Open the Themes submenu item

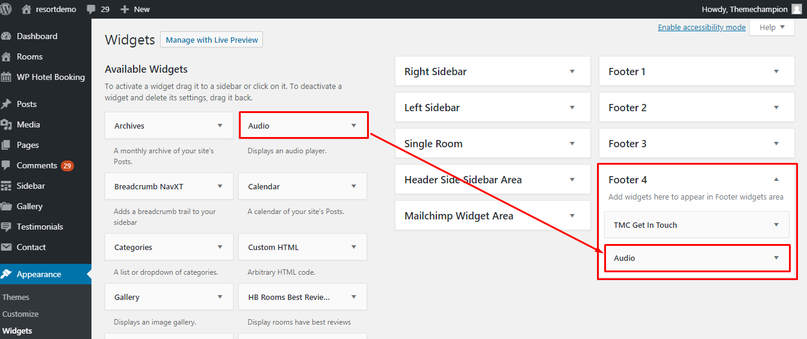16,297
